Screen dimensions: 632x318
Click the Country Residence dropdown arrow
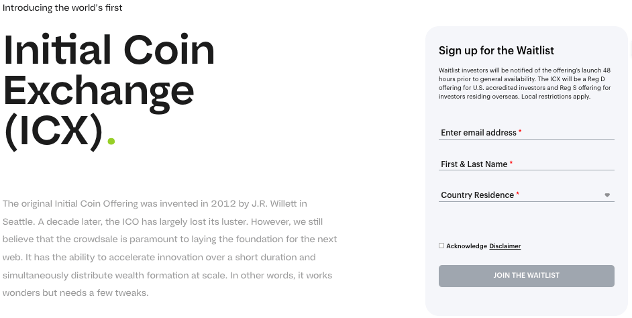(x=607, y=195)
